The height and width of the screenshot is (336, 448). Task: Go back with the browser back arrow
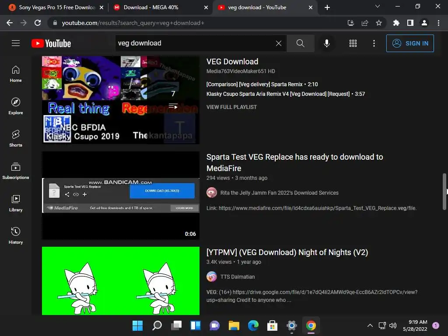[10, 23]
